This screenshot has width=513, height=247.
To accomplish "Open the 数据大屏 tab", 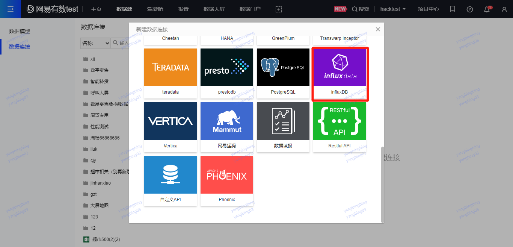I will [214, 9].
